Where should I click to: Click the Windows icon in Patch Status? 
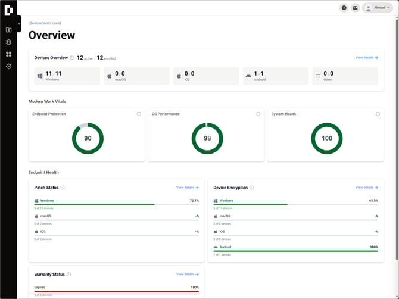36,201
